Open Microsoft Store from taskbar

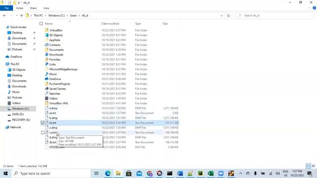tap(129, 174)
